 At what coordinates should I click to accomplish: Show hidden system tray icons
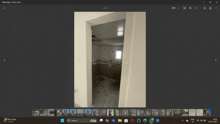pos(182,121)
